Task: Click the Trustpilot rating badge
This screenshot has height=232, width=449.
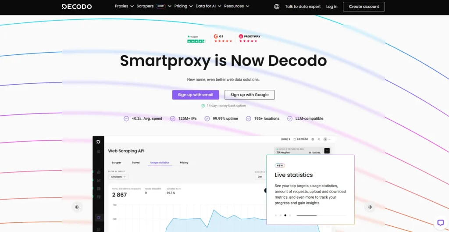Action: point(196,39)
